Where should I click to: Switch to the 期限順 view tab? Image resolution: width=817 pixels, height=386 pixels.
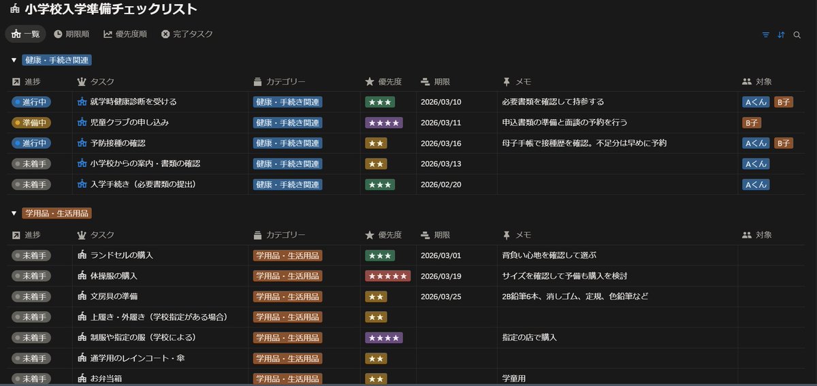(x=71, y=34)
